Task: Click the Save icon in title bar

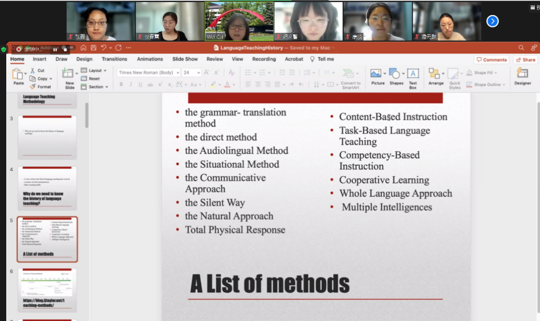Action: click(93, 48)
